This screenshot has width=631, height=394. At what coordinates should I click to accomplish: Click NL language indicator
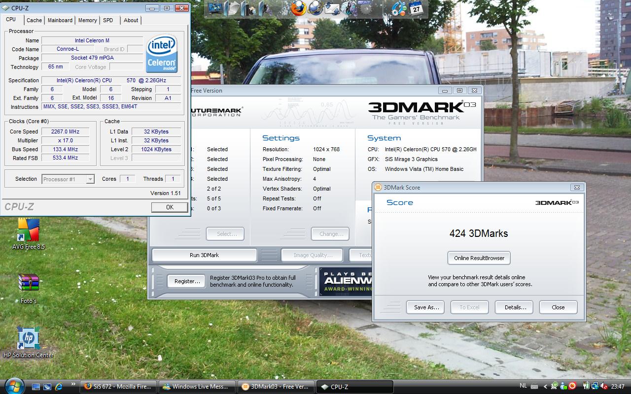point(524,387)
